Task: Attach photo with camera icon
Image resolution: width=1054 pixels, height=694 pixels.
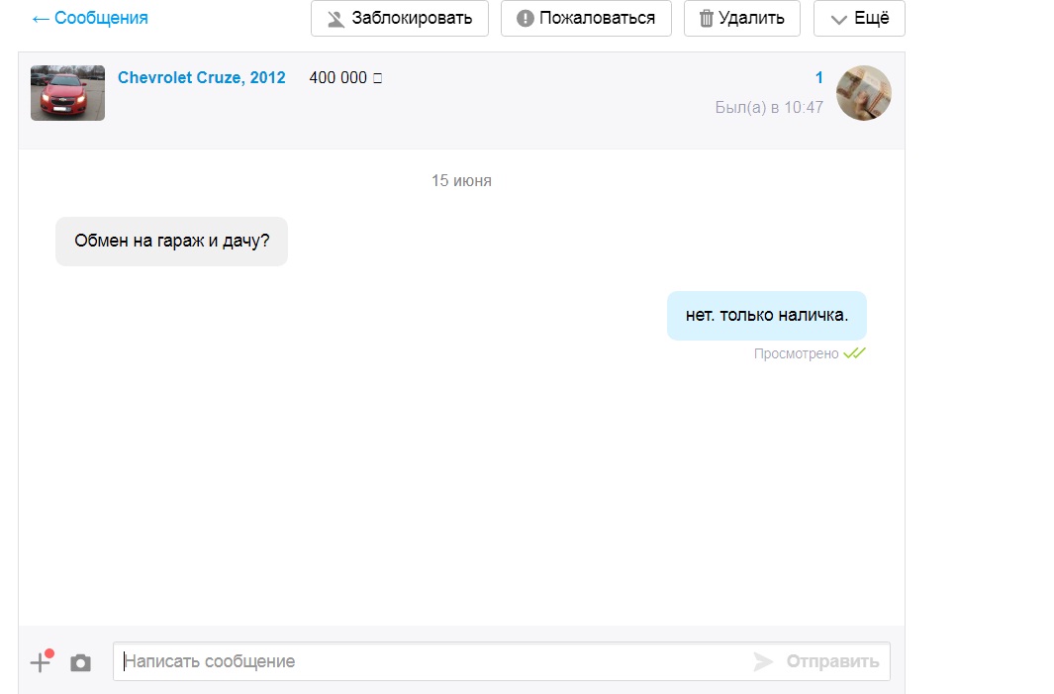Action: pyautogui.click(x=81, y=663)
